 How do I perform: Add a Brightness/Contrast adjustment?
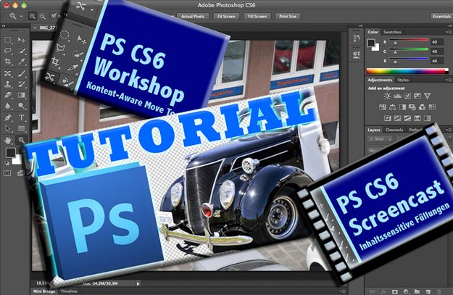(x=387, y=96)
